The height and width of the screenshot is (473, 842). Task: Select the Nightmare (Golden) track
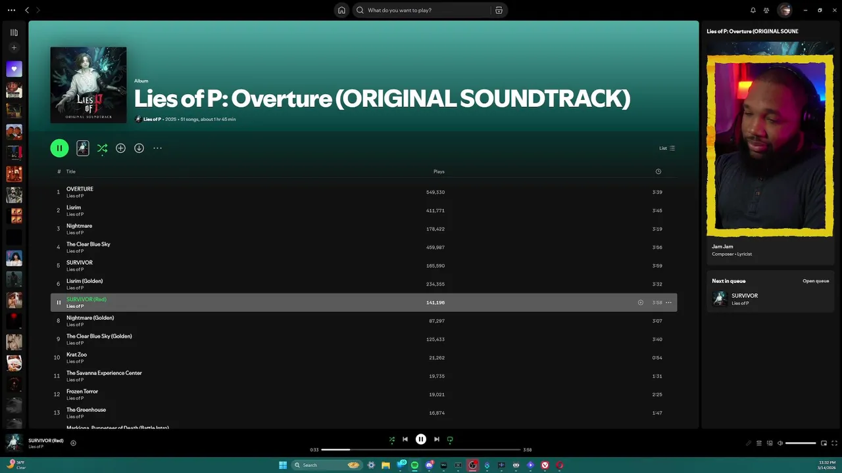(364, 321)
